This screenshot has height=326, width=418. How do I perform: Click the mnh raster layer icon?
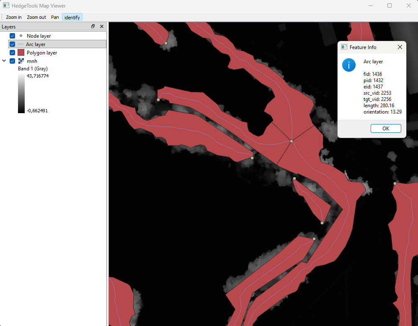(x=21, y=61)
